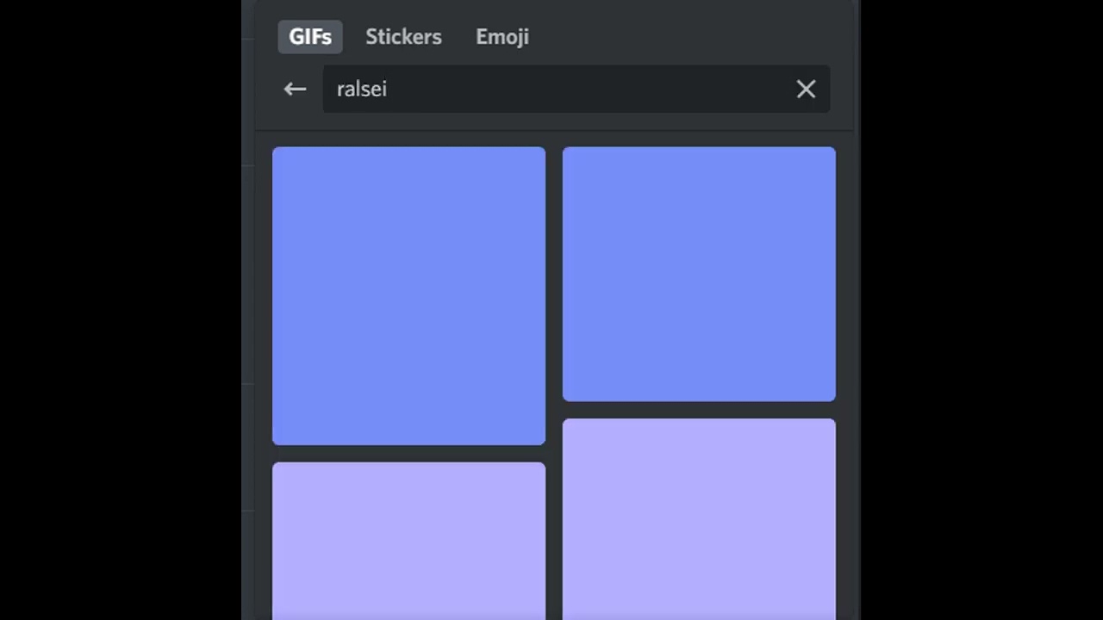Focus the GIF search text box
Viewport: 1103px width, 620px height.
[x=560, y=89]
